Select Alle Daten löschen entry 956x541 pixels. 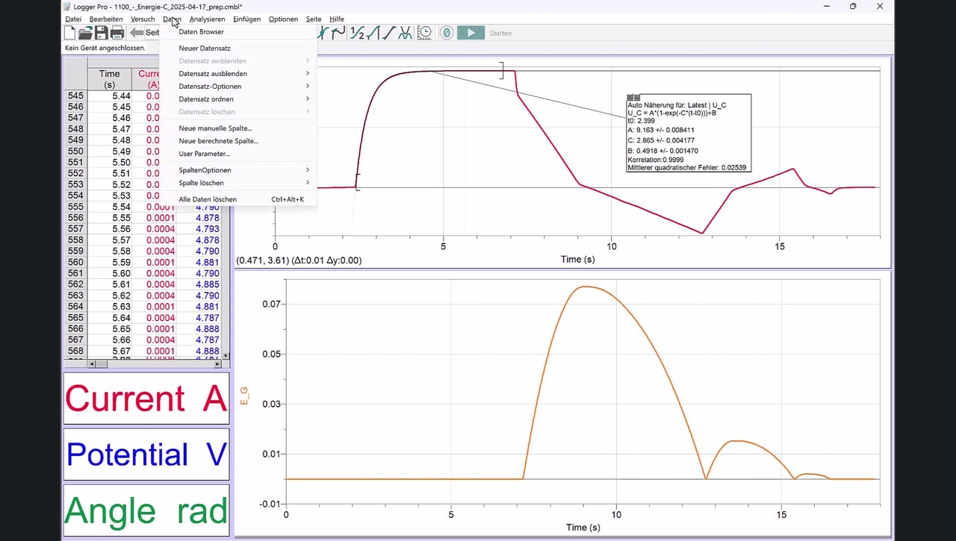click(x=238, y=199)
